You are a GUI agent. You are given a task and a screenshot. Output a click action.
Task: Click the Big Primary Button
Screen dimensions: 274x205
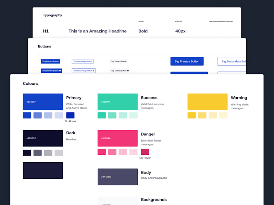(x=187, y=61)
